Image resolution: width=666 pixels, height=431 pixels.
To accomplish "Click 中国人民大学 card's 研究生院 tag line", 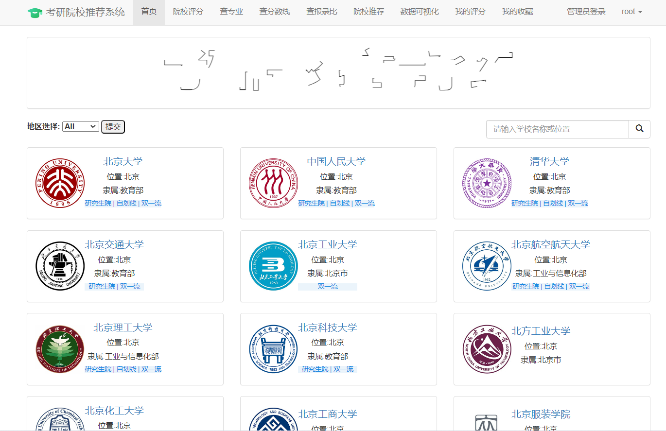I will 336,203.
